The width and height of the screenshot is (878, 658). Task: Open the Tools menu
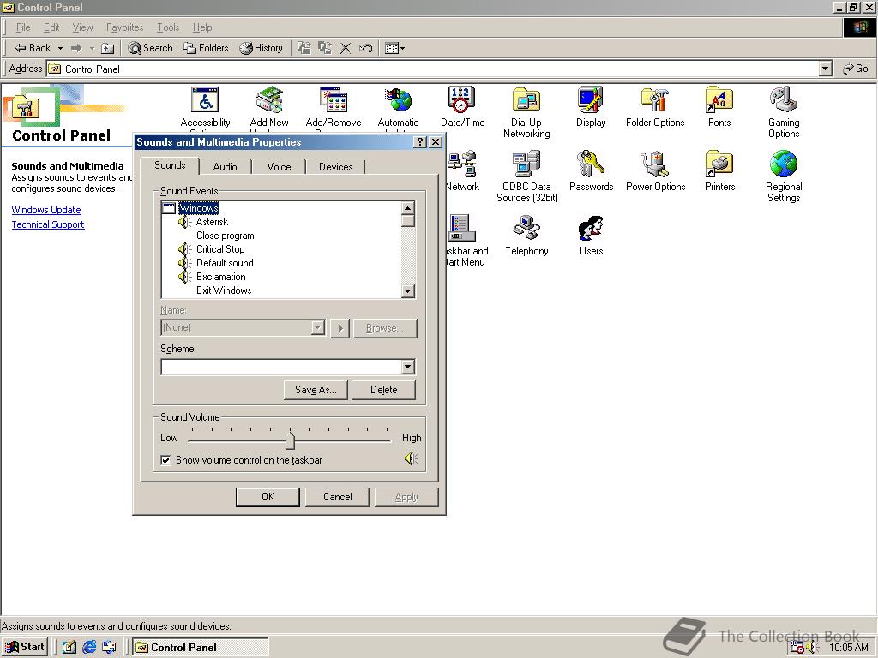168,27
